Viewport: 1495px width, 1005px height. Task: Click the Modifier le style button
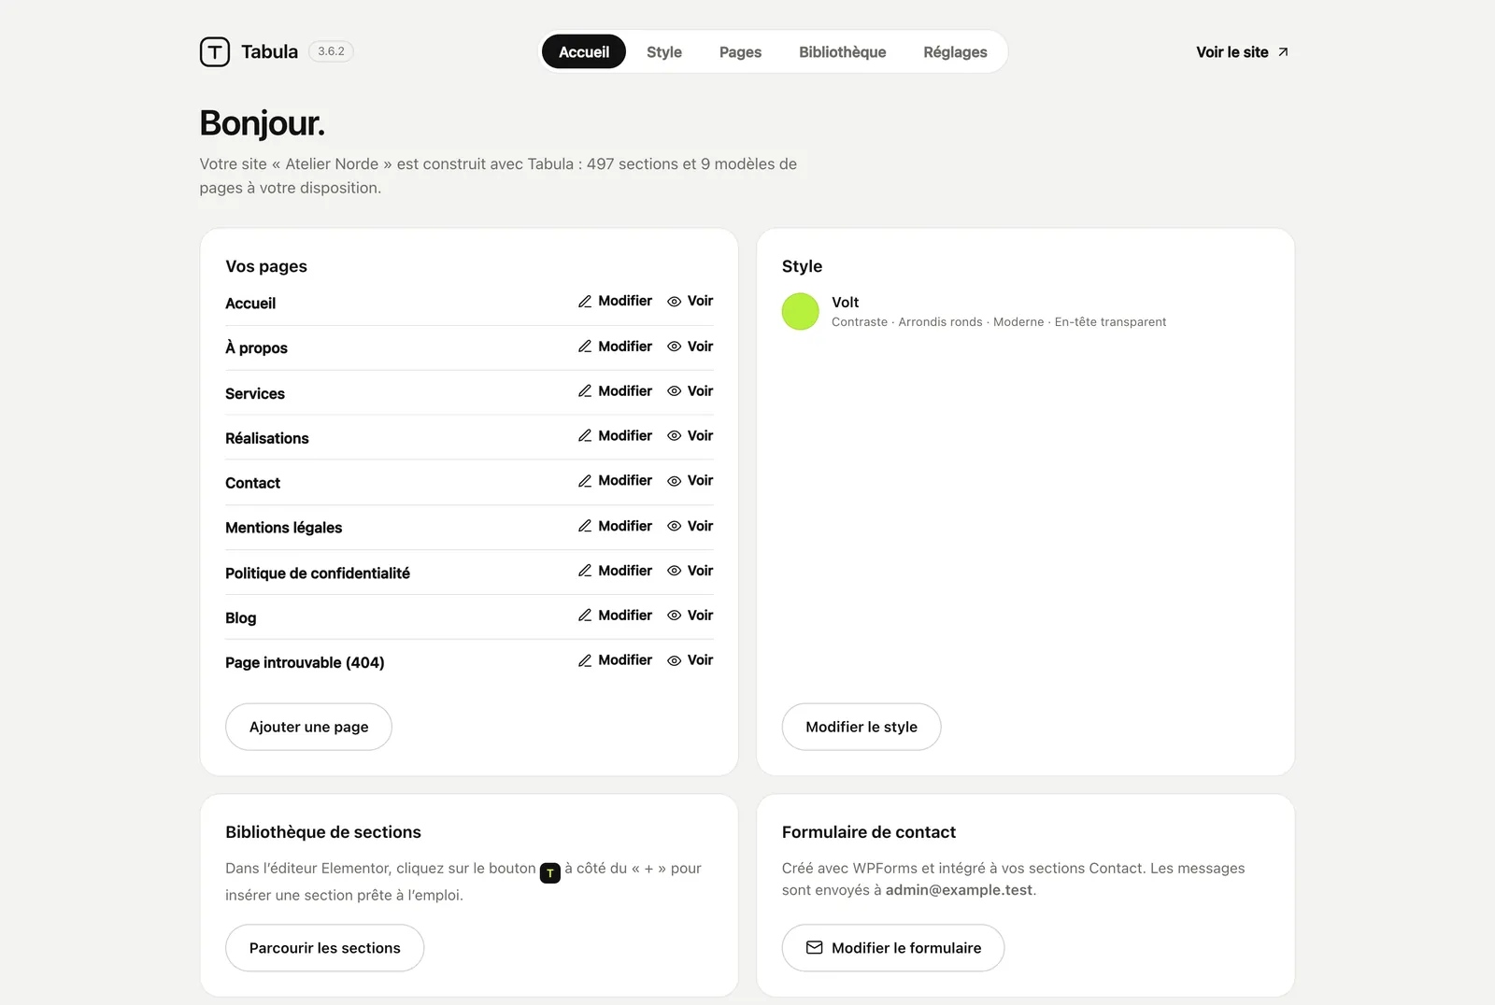(861, 727)
